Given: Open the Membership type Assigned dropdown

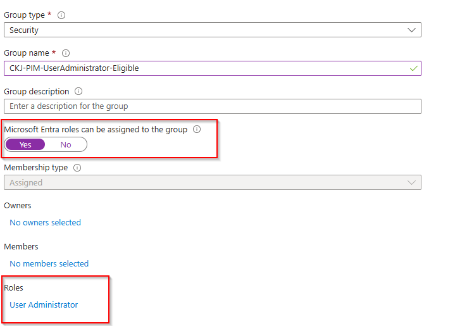Looking at the screenshot, I should click(x=212, y=182).
